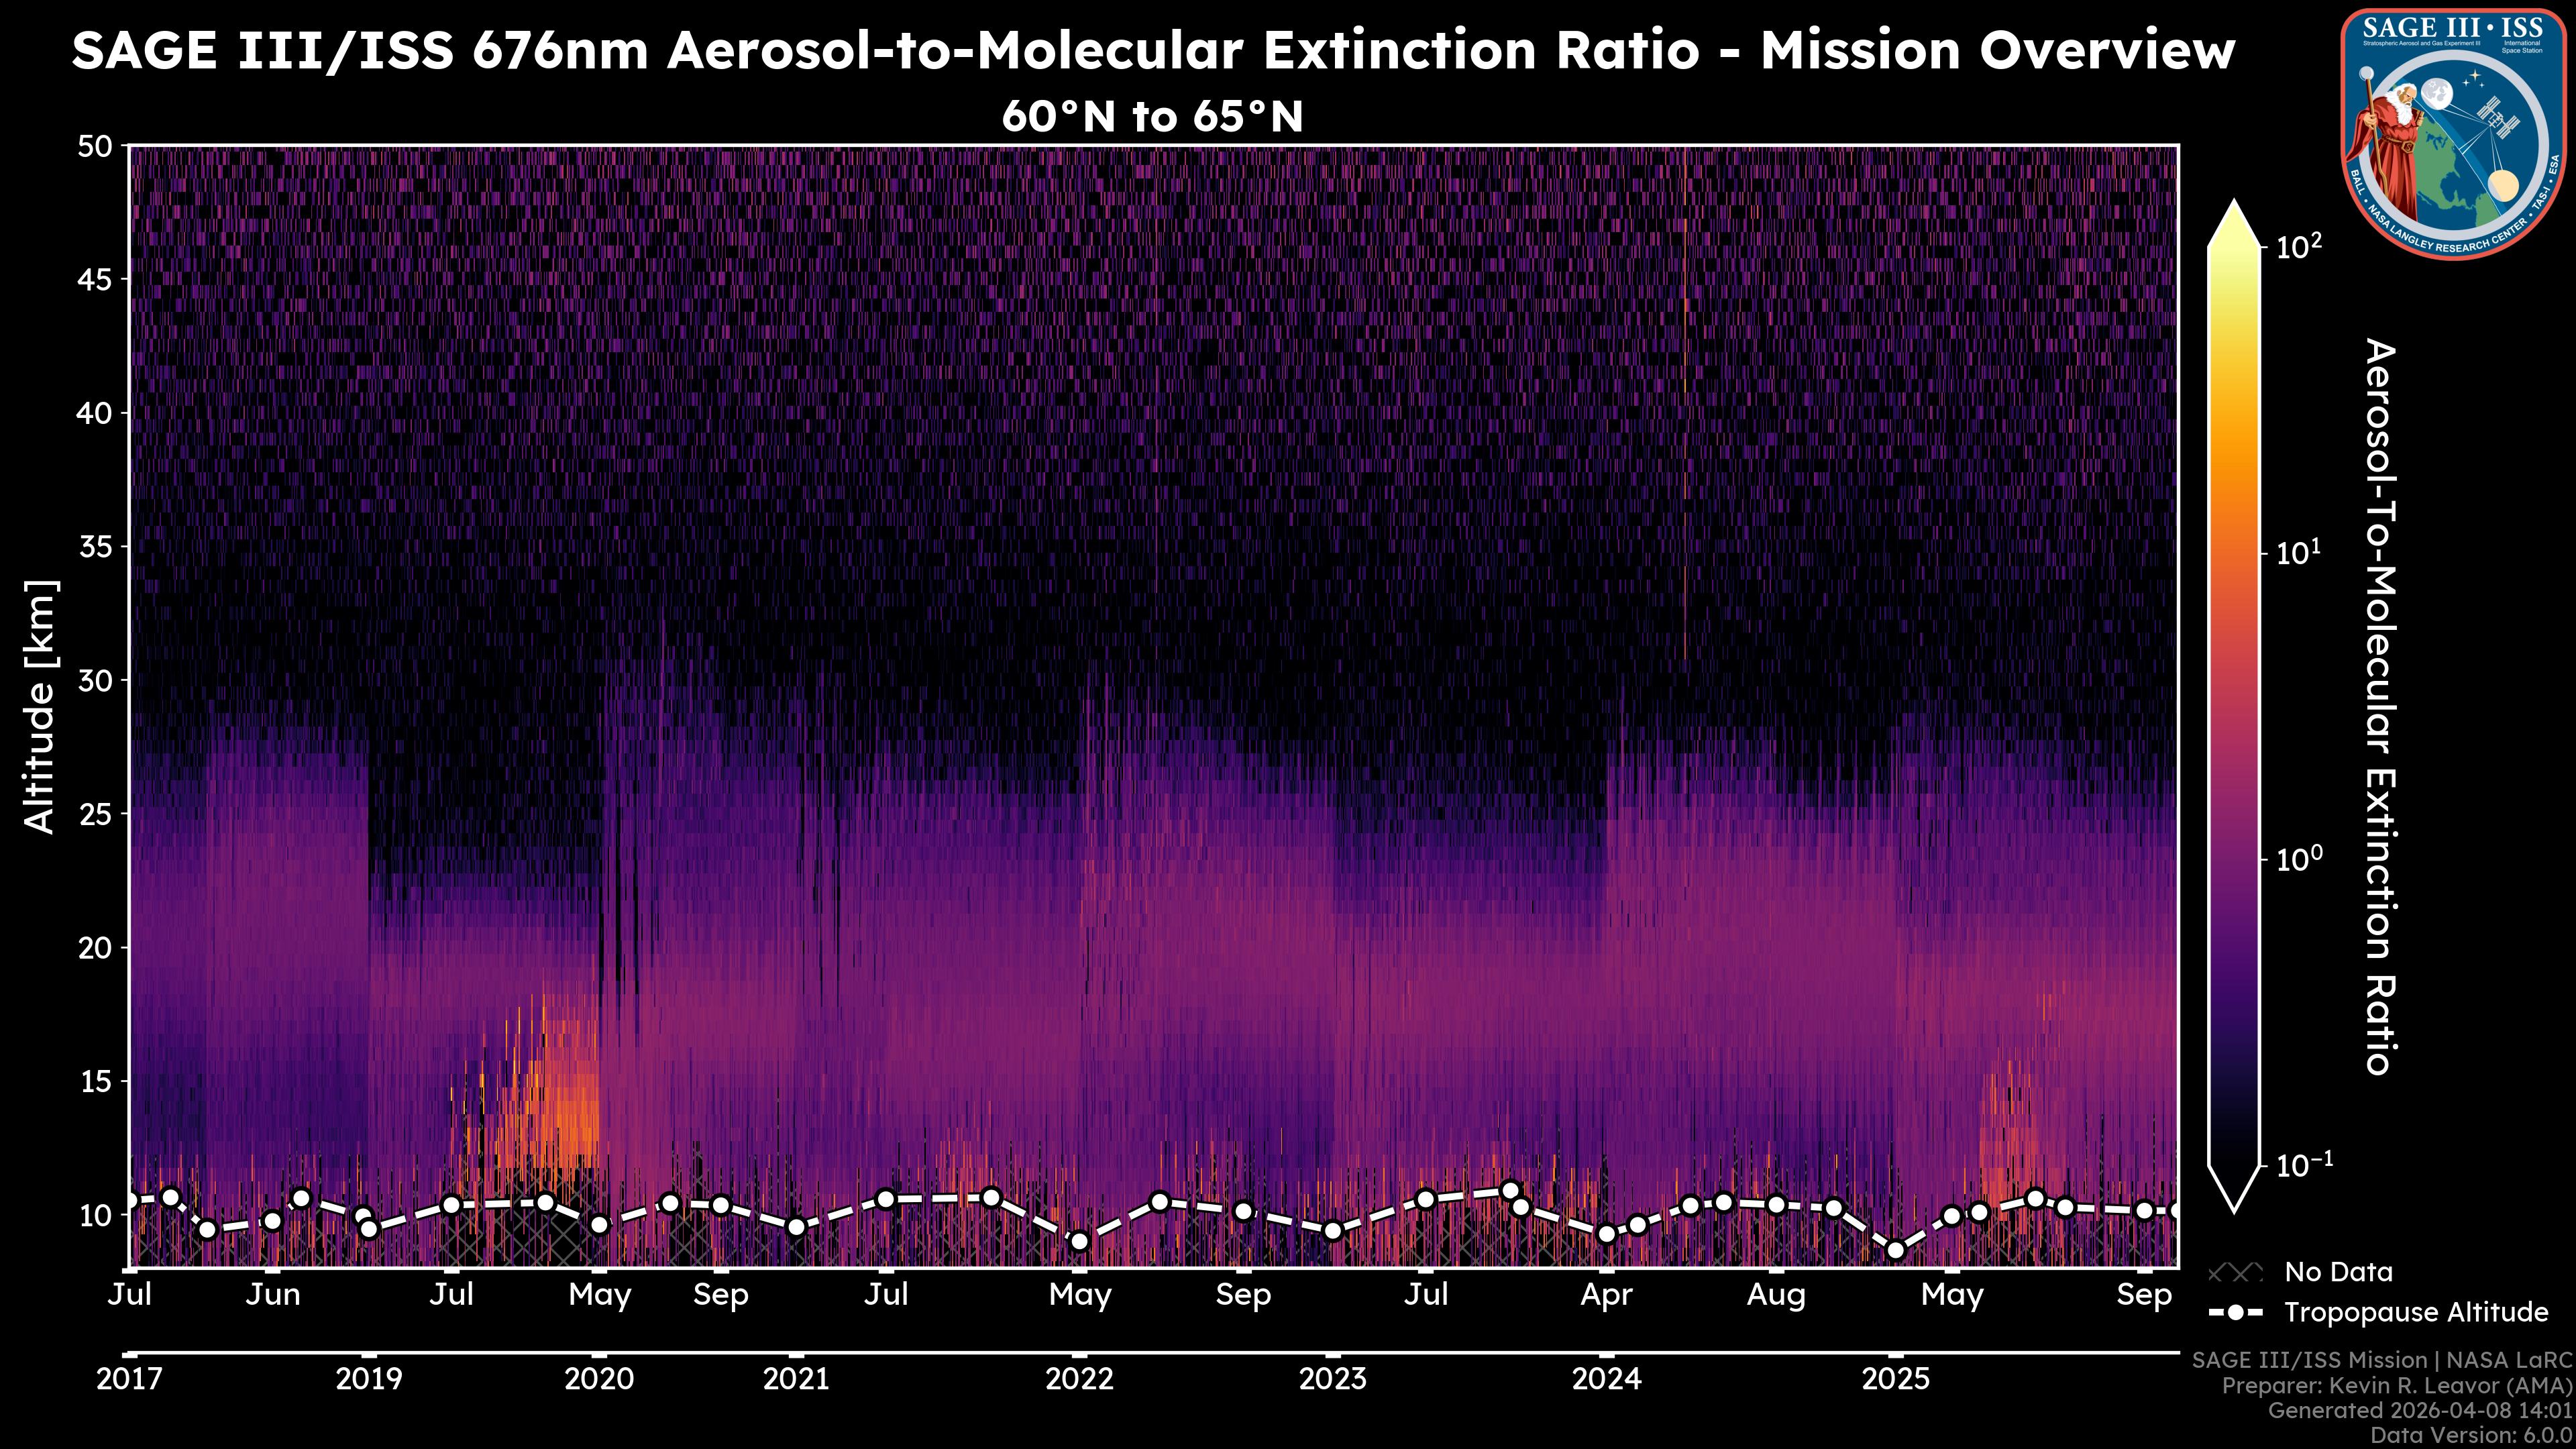
Task: Click the No Data hatch legend icon
Action: [2235, 1273]
